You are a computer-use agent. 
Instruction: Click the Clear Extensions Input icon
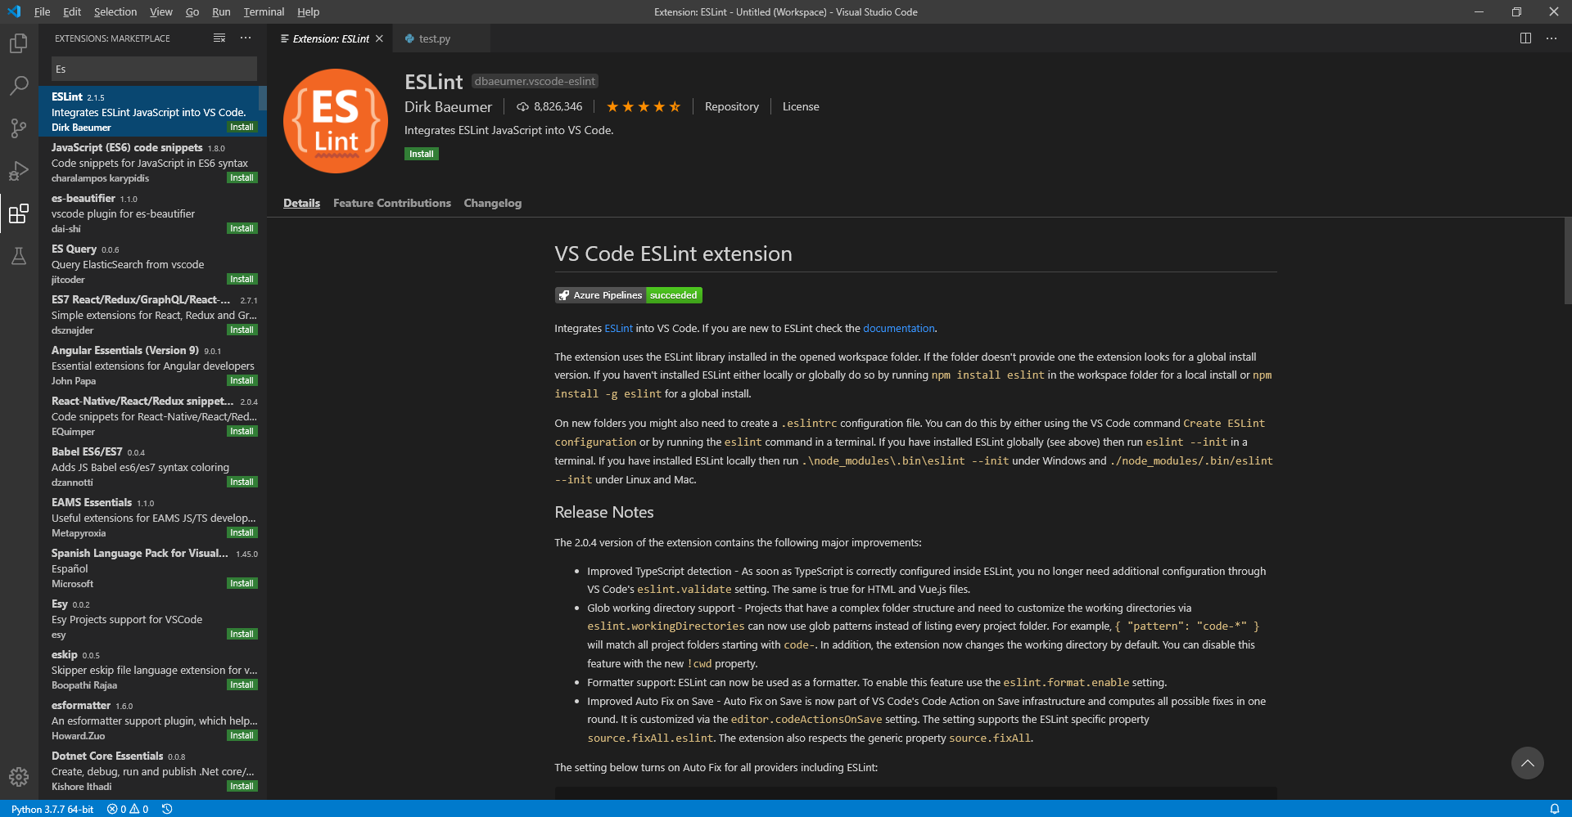coord(219,38)
